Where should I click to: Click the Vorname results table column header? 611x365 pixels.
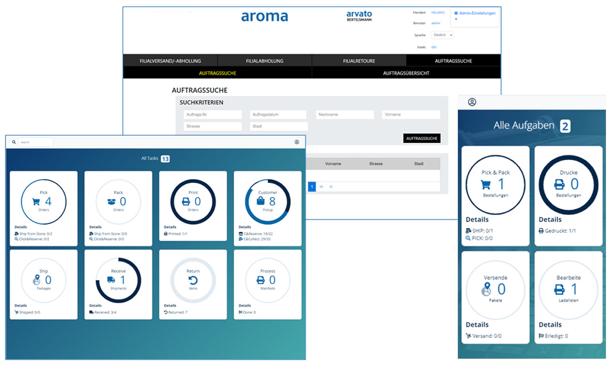click(333, 163)
